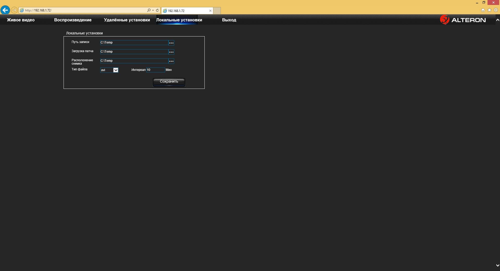Click the ALTERON logo
Screen dimensions: 500x271
coord(463,20)
